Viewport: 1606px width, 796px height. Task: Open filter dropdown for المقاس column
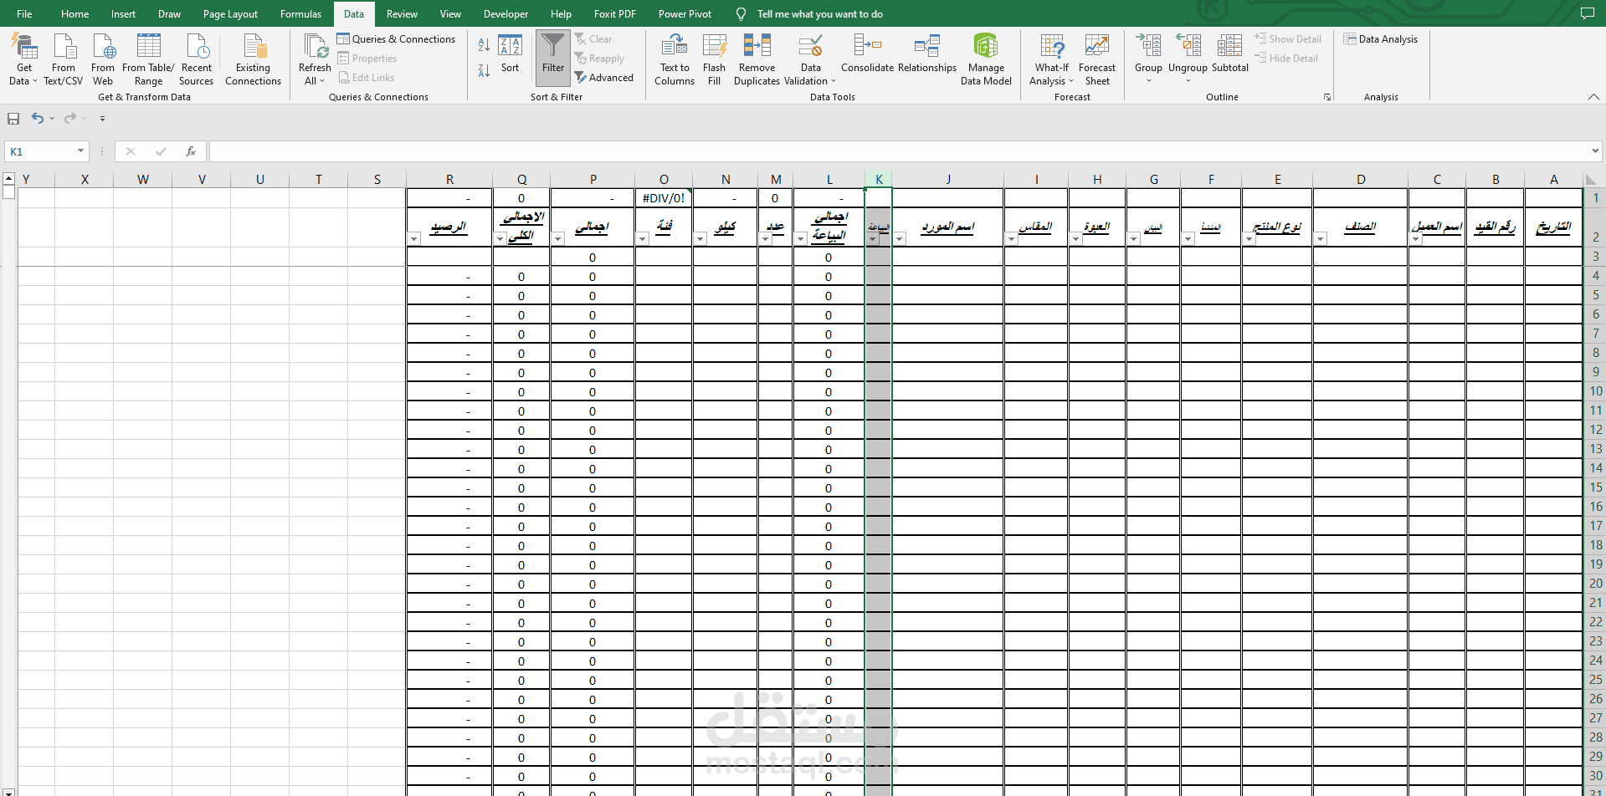click(x=1011, y=239)
